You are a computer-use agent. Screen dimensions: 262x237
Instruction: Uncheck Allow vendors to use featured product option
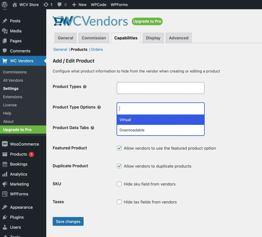click(119, 148)
